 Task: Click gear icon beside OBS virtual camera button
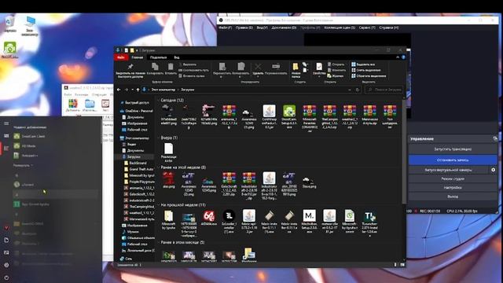[494, 170]
